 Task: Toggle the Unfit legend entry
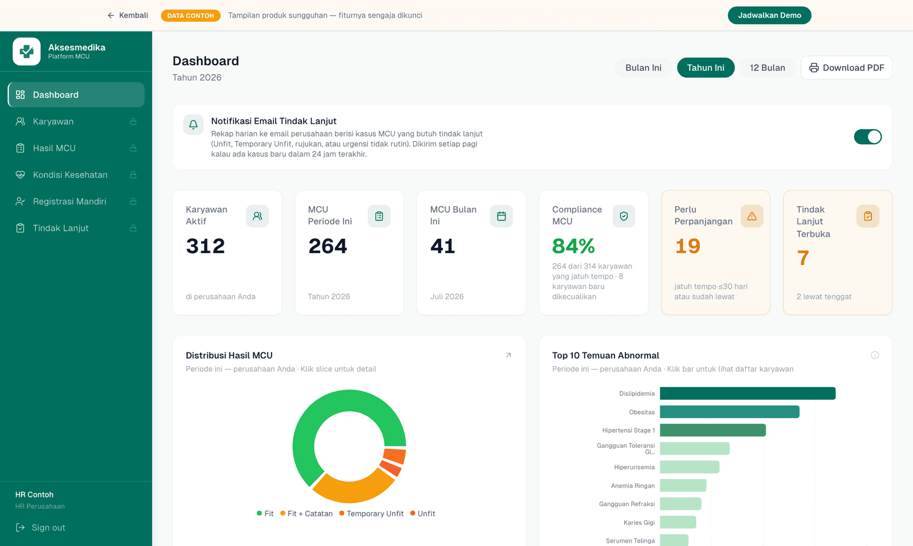[423, 513]
